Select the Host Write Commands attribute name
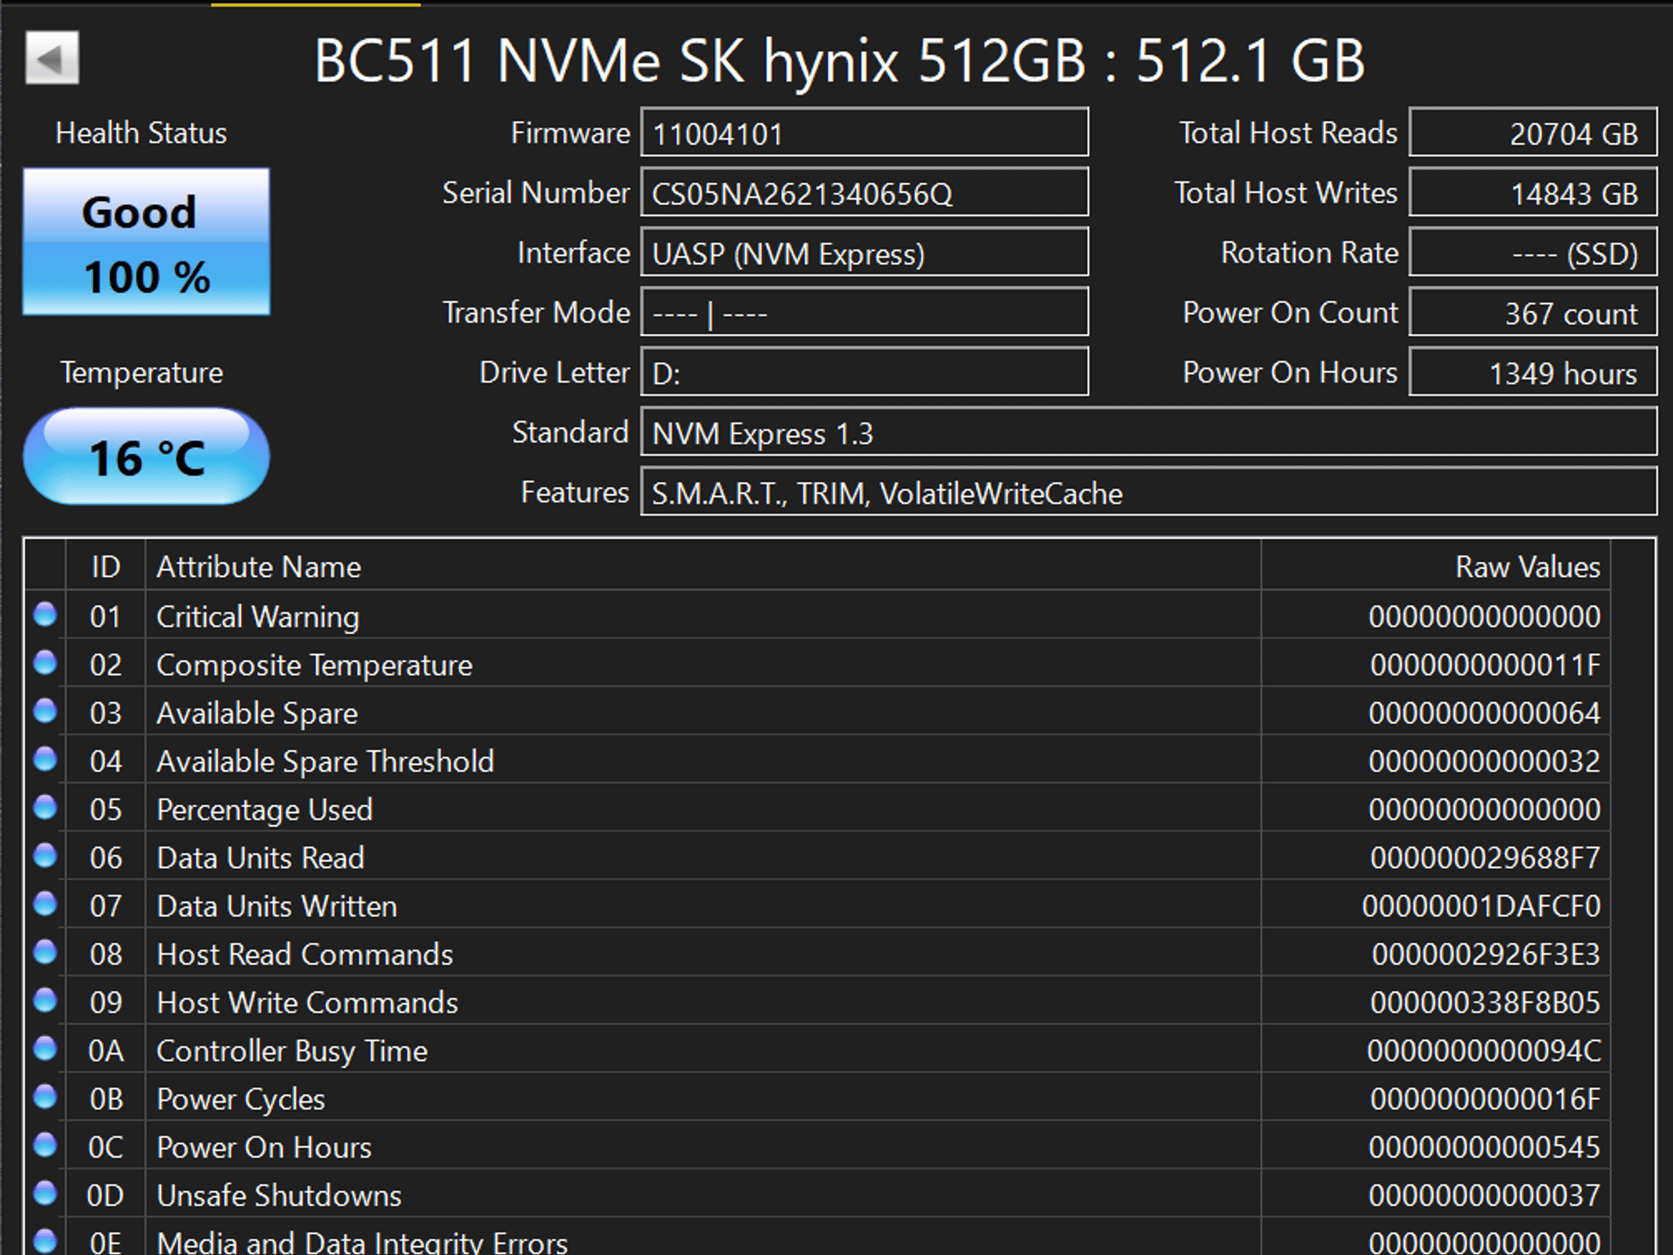The width and height of the screenshot is (1673, 1255). click(307, 1002)
